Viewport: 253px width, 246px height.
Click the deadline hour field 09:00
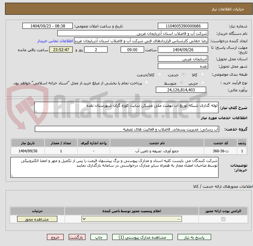132,50
